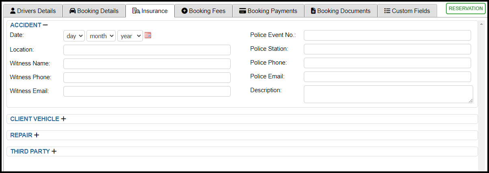Expand Repair section plus icon

(x=37, y=135)
